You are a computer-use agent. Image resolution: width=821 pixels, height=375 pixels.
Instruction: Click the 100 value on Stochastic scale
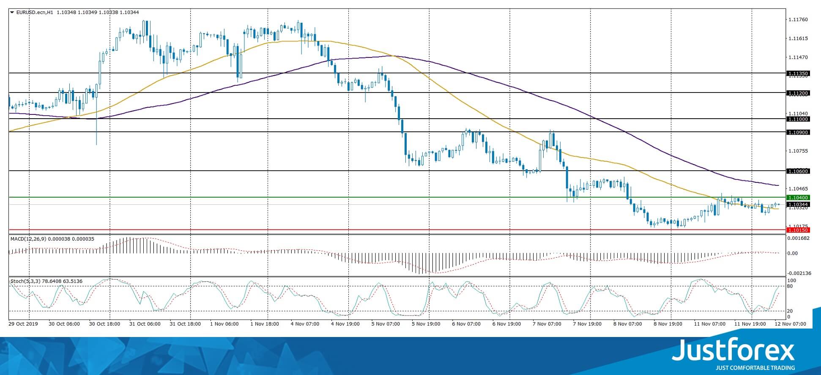[x=791, y=281]
